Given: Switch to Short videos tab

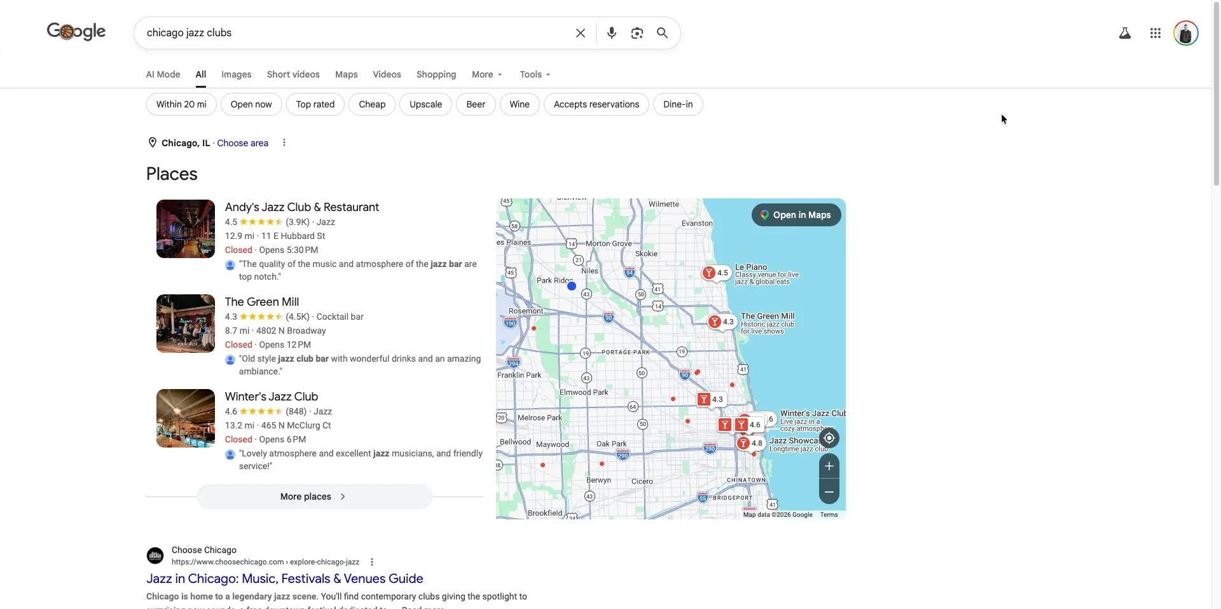Looking at the screenshot, I should click(x=293, y=74).
